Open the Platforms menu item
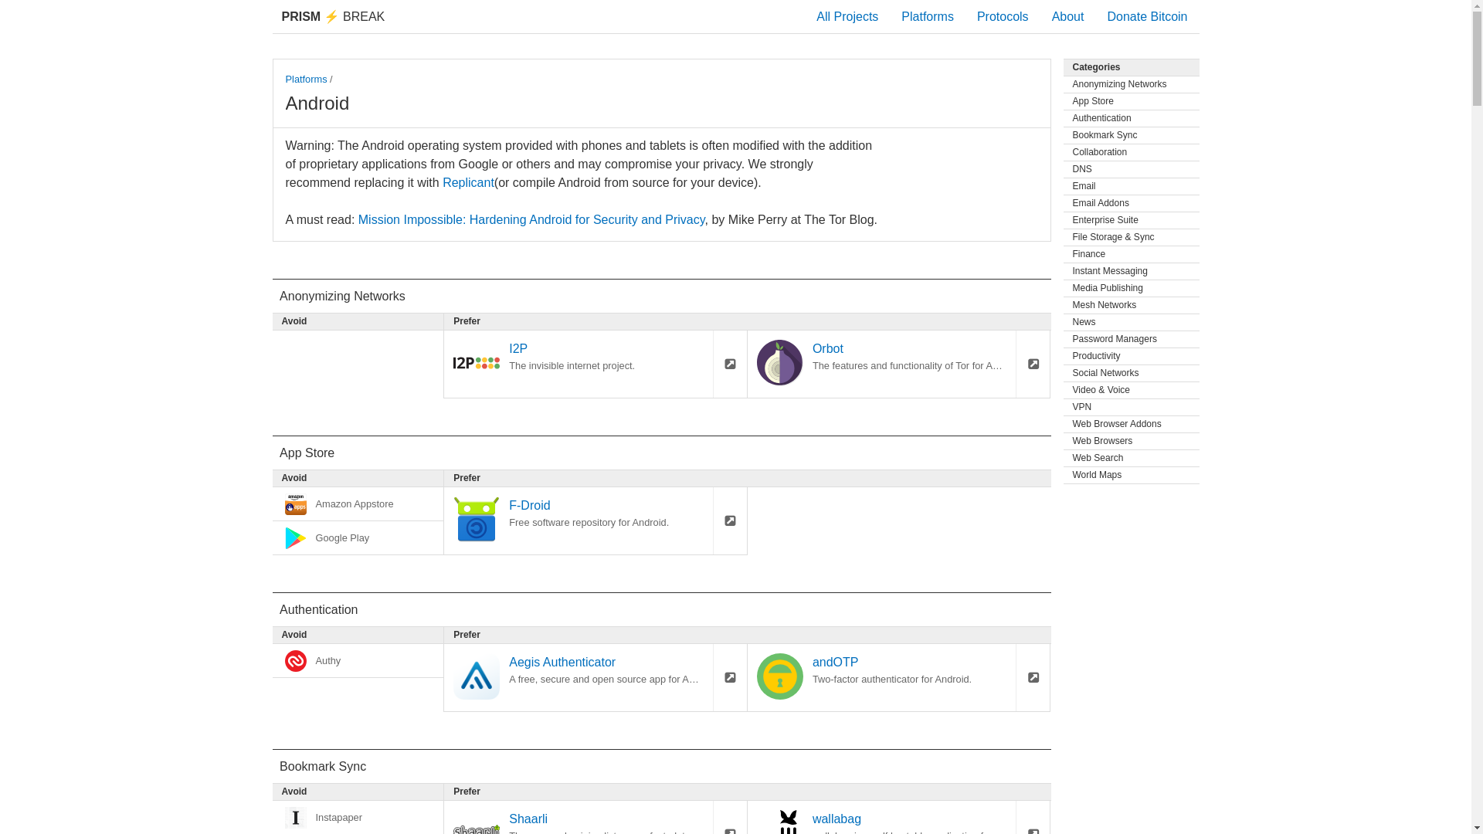 [927, 16]
